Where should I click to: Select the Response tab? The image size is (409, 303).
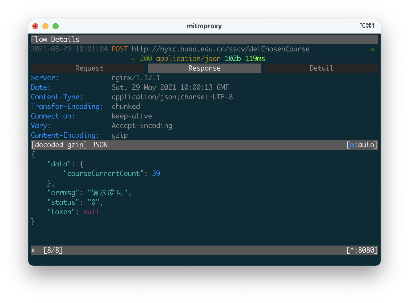pyautogui.click(x=205, y=68)
